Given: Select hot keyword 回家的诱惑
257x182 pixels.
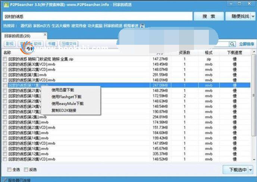Looking at the screenshot, I should coord(113,26).
